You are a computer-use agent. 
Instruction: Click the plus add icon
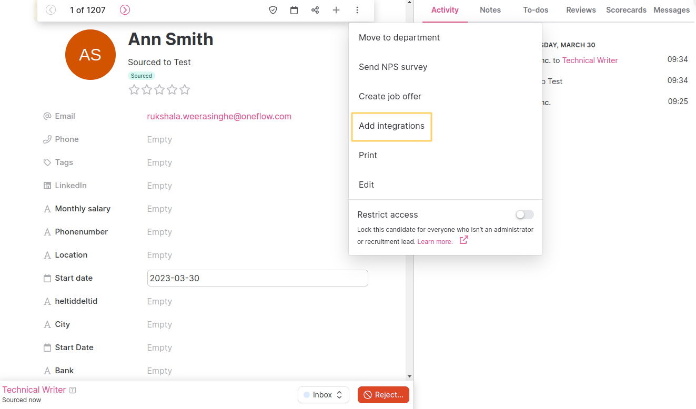click(336, 10)
